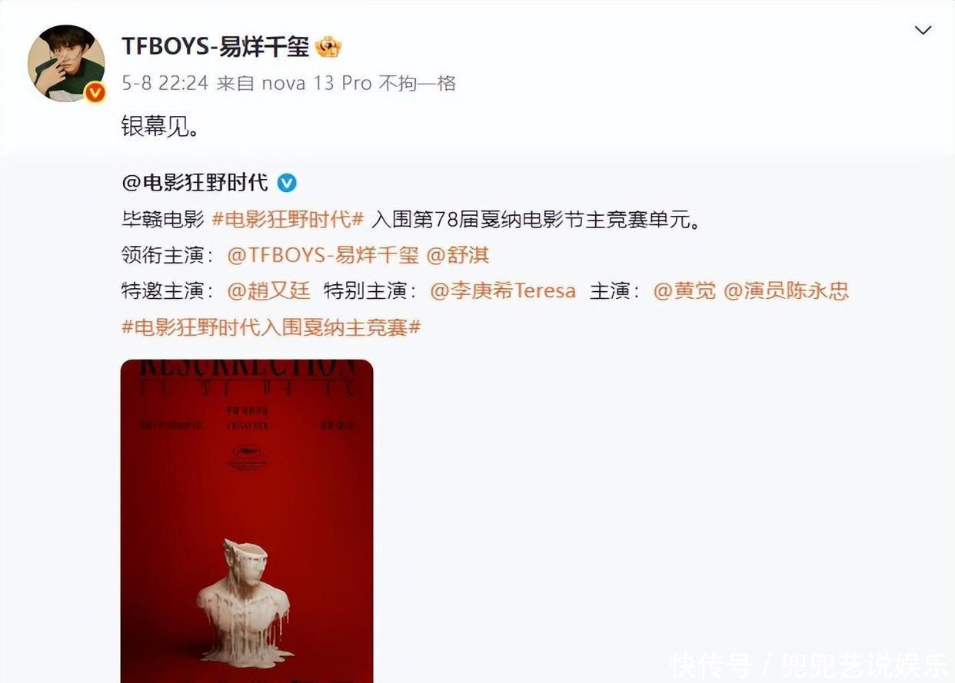Click the blue verified check next to 电影狂野时代
The image size is (955, 683).
click(287, 183)
